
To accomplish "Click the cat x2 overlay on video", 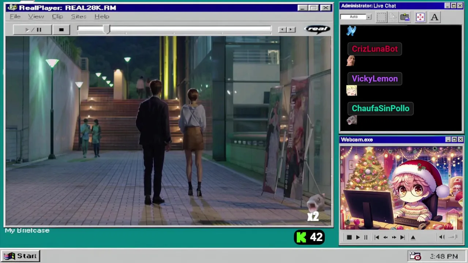I will (x=314, y=208).
